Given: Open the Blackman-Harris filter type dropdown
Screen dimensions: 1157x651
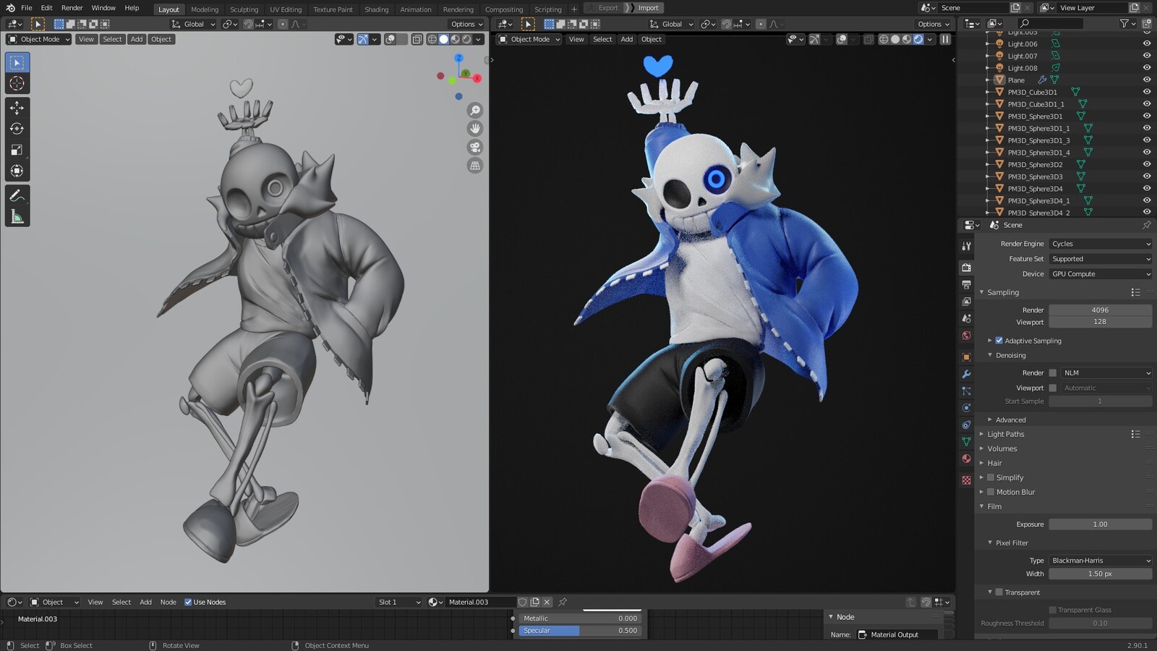Looking at the screenshot, I should [1101, 561].
